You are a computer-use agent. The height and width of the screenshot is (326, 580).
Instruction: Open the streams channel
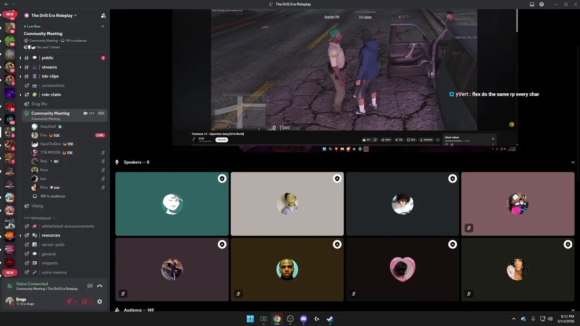(x=64, y=67)
